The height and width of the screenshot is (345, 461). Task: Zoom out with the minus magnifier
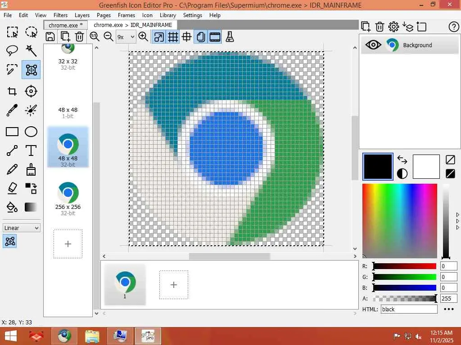click(x=108, y=37)
